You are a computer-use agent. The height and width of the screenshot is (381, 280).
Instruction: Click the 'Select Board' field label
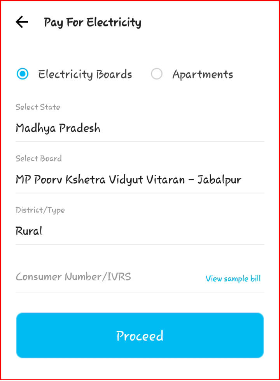click(38, 158)
